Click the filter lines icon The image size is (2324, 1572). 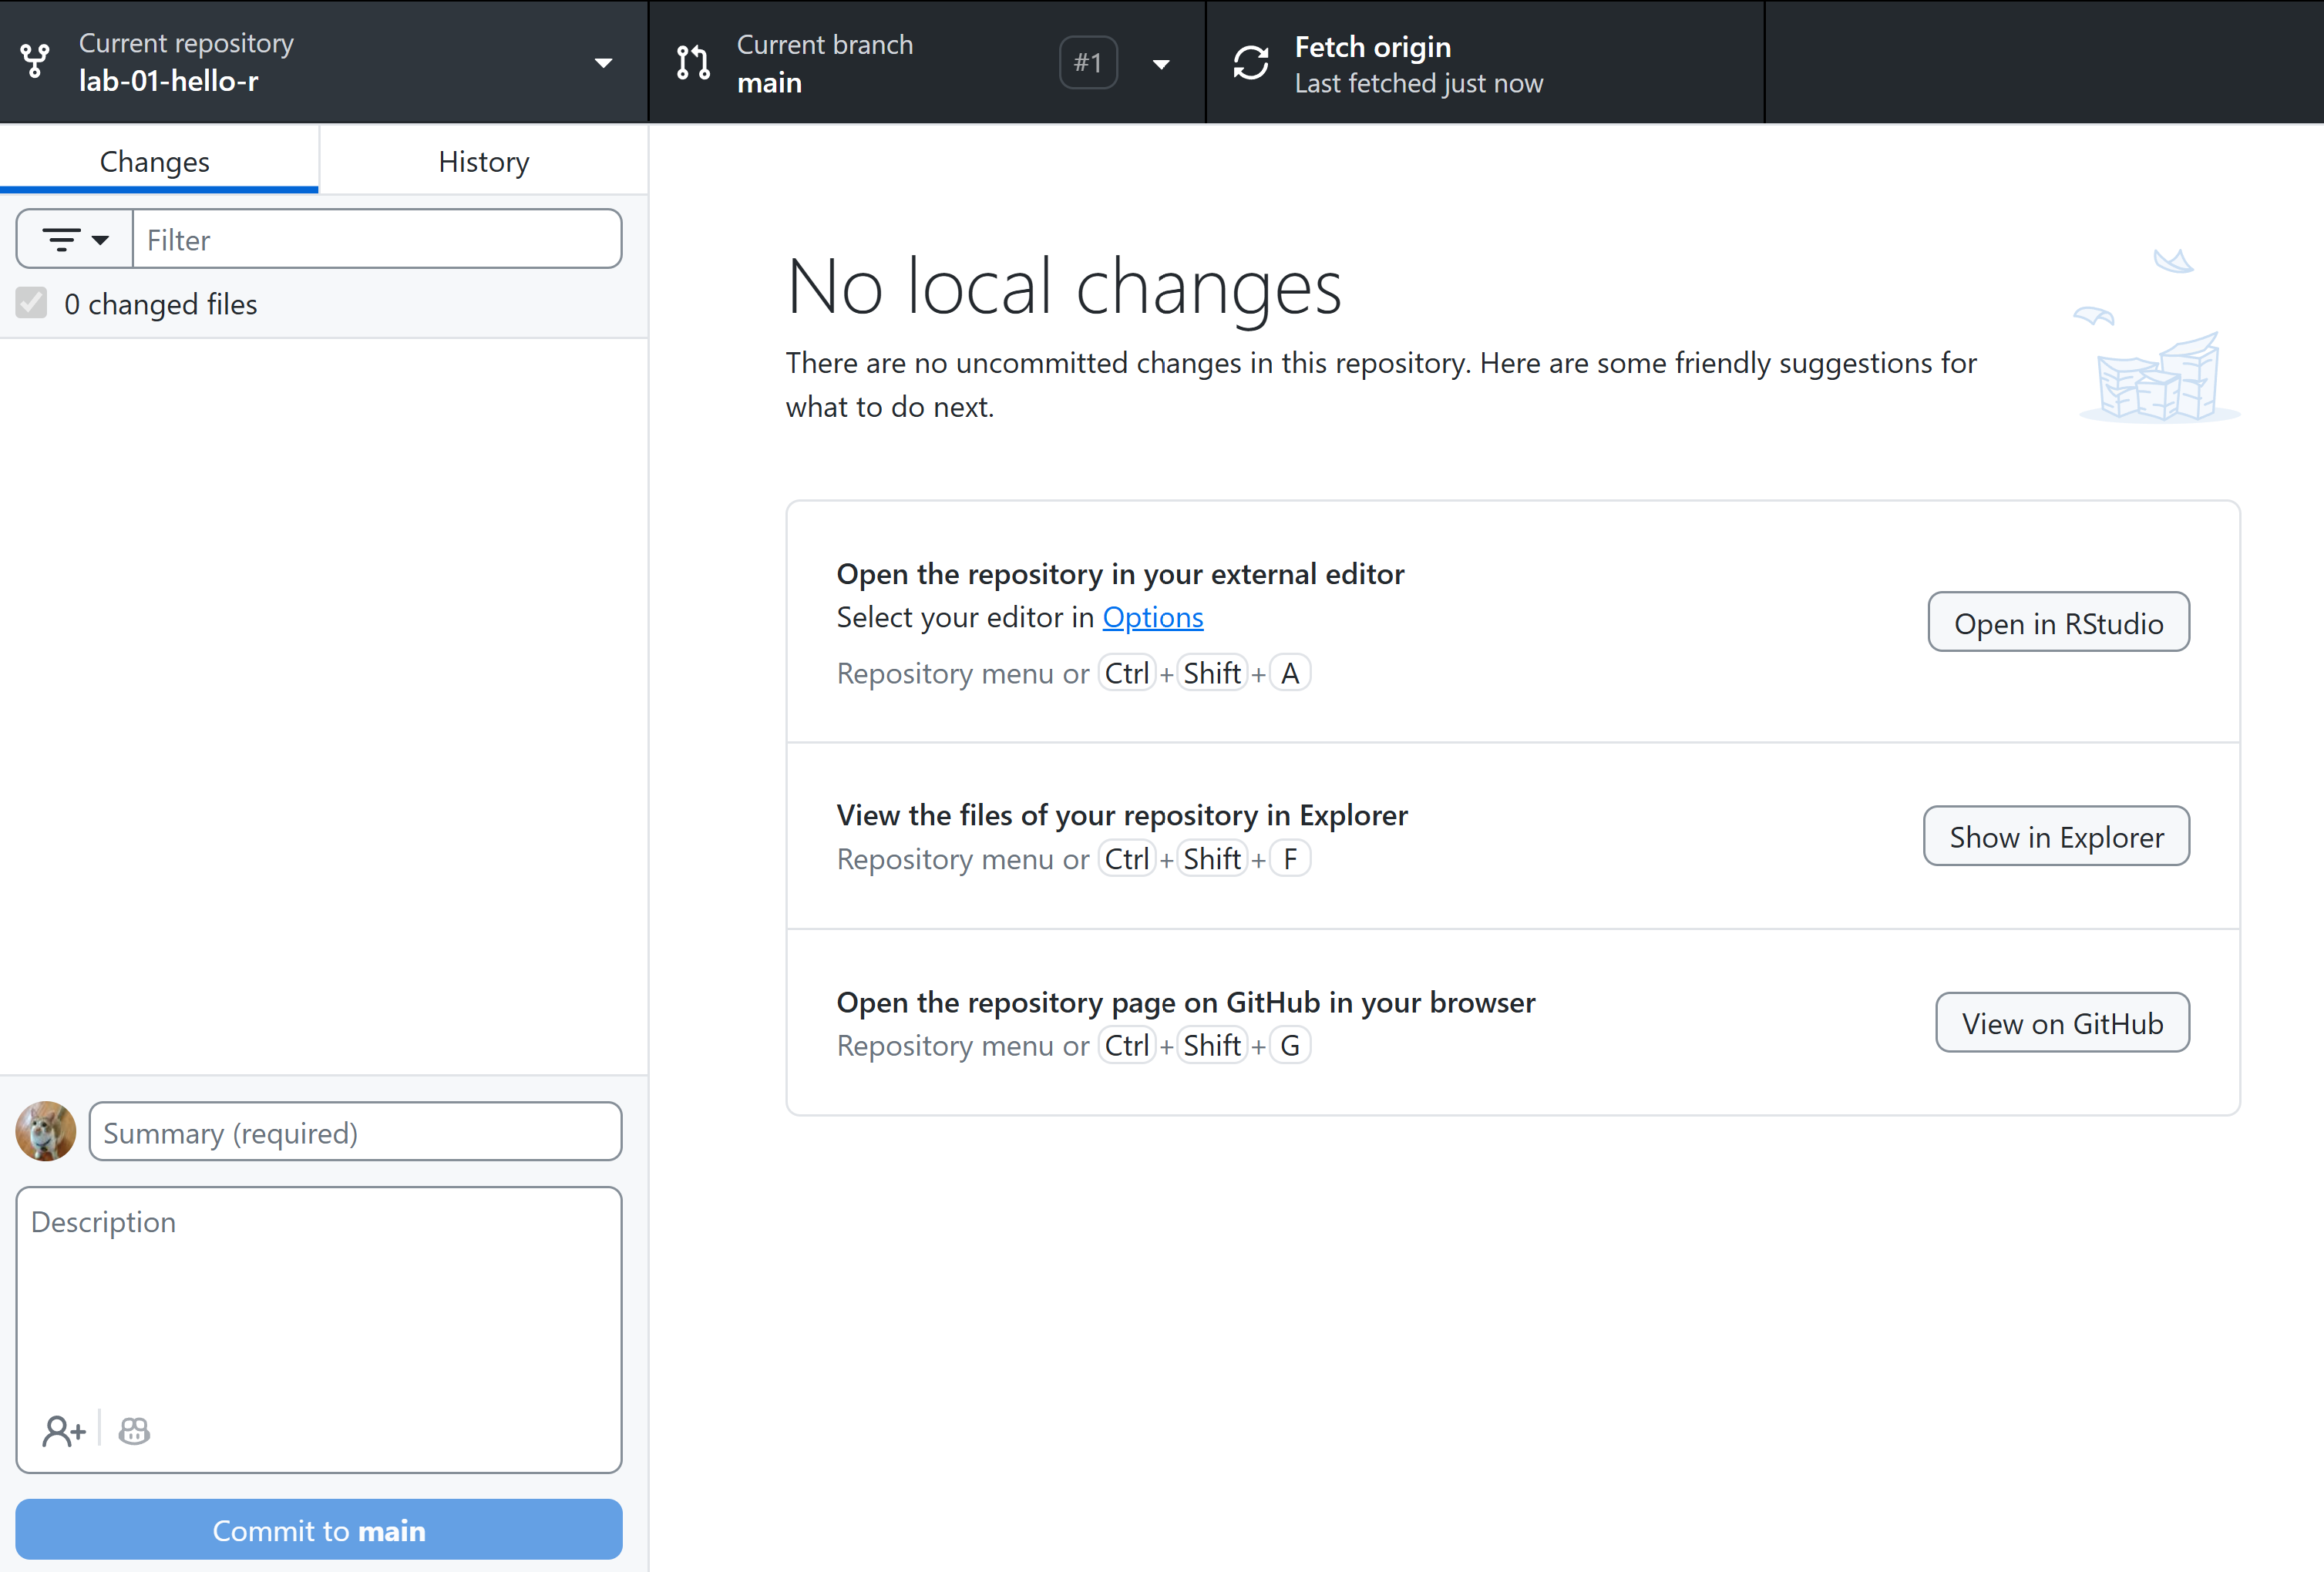click(x=61, y=240)
